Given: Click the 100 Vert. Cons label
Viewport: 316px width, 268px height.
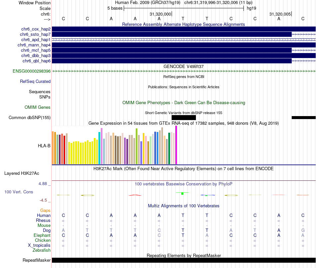Looking at the screenshot, I should 19,192.
